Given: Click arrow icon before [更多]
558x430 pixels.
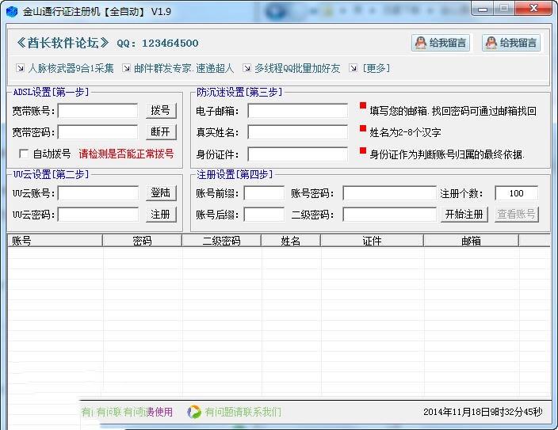Looking at the screenshot, I should pos(353,67).
